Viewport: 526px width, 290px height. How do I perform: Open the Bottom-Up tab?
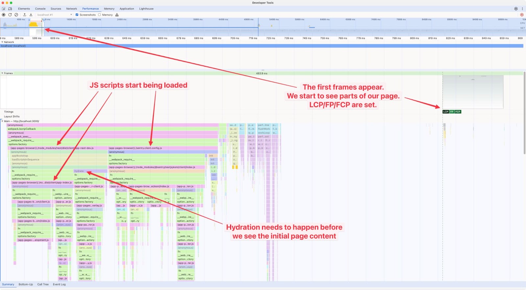[26, 284]
